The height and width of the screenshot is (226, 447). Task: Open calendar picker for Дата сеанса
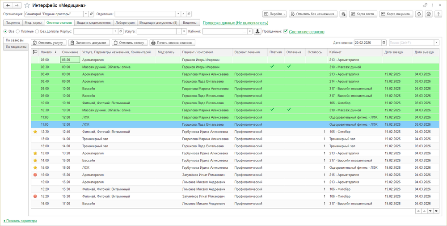384,43
